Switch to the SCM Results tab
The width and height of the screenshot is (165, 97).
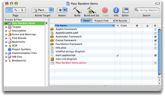pos(120,21)
